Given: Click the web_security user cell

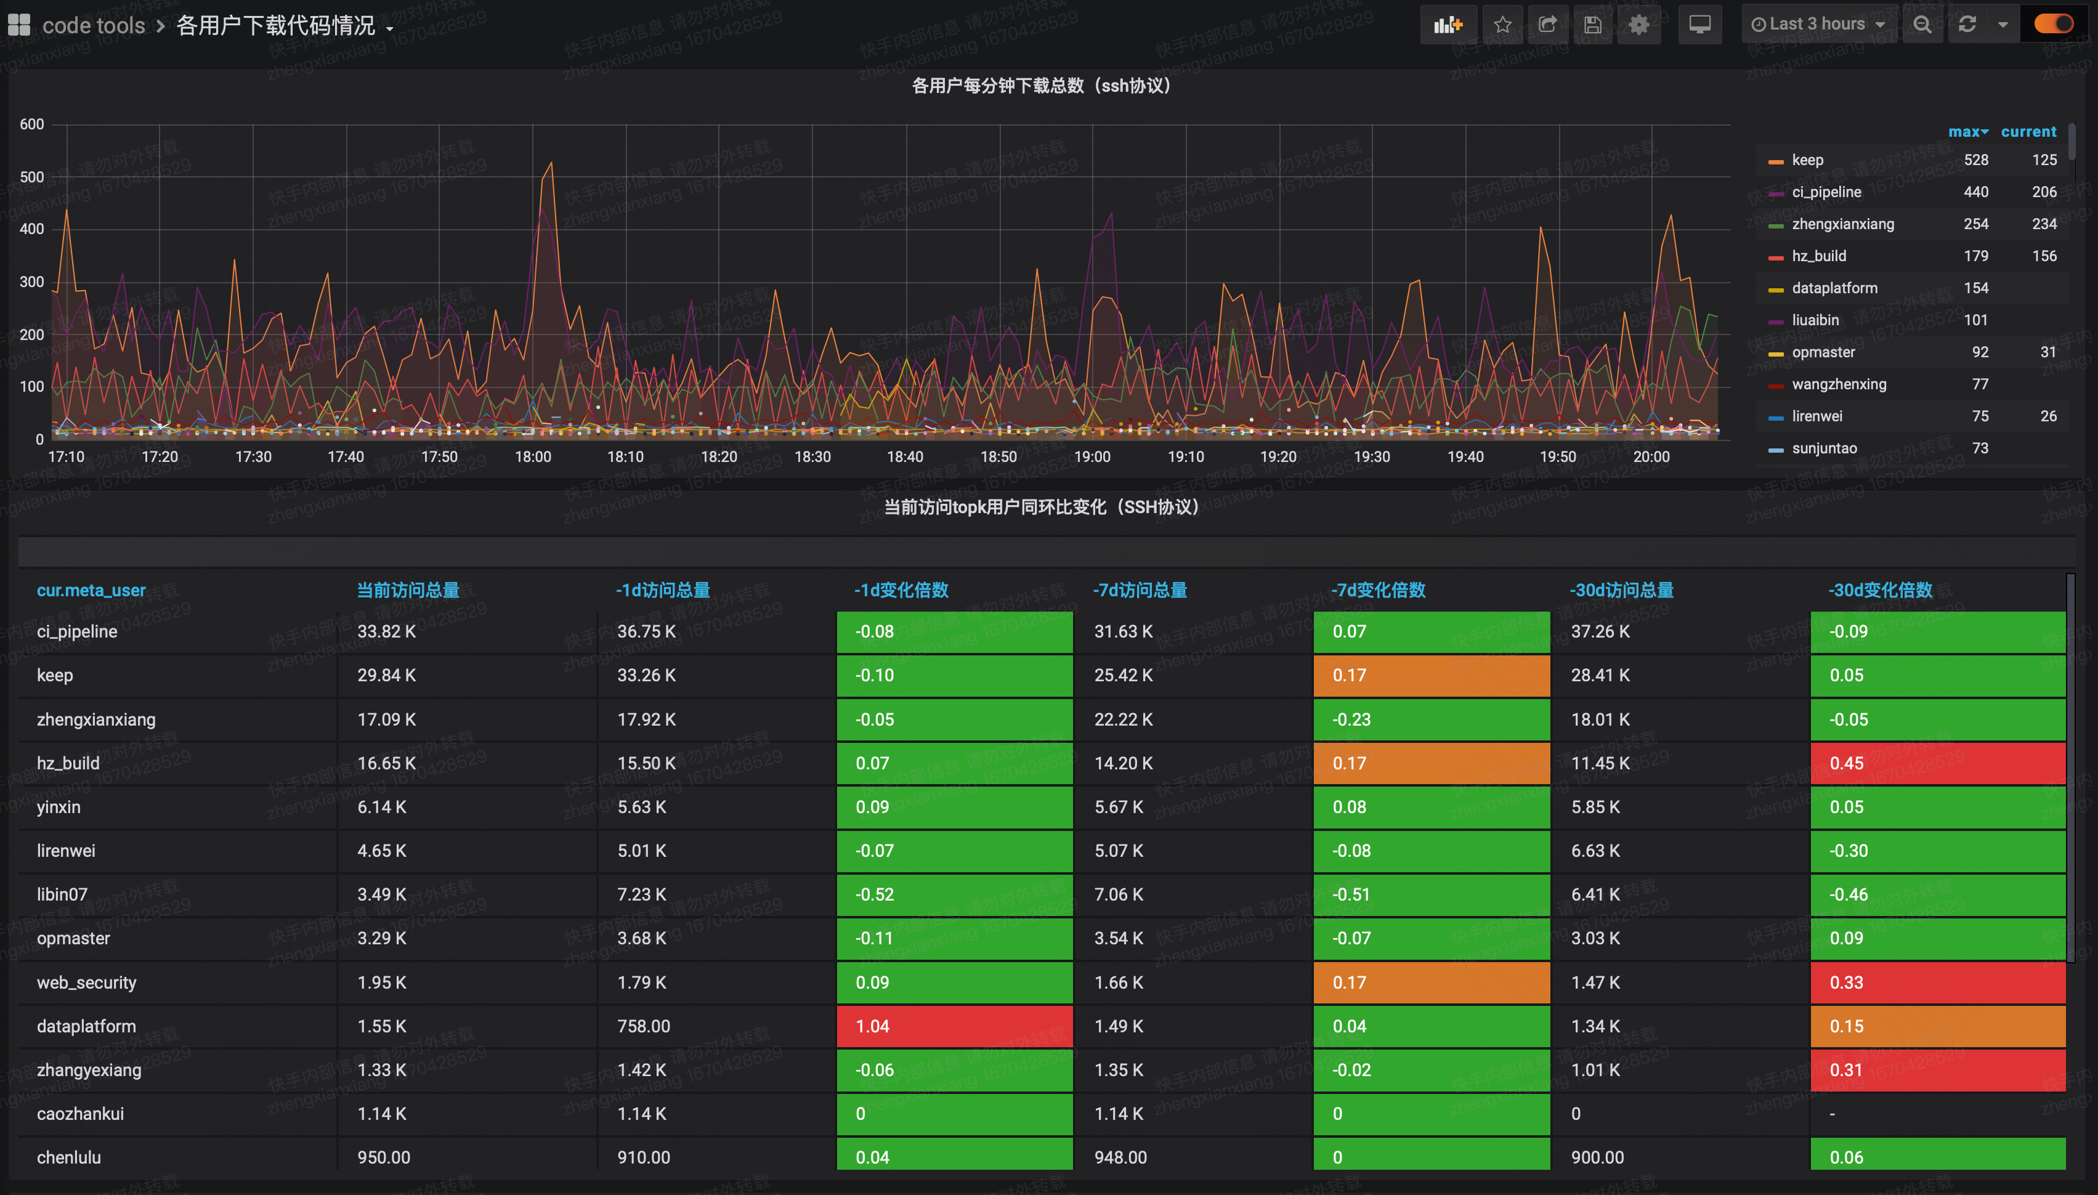Looking at the screenshot, I should 178,982.
